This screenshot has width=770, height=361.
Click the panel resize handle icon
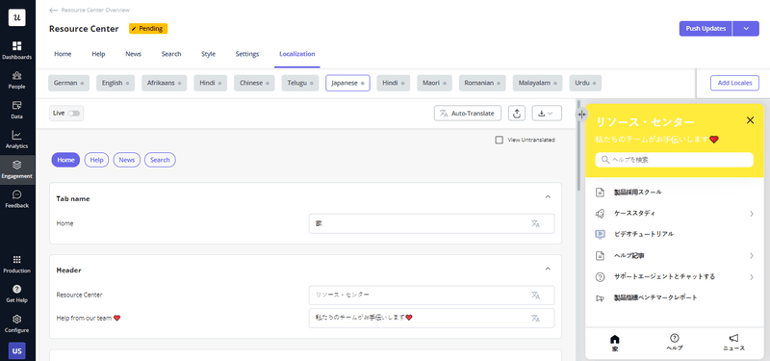581,115
